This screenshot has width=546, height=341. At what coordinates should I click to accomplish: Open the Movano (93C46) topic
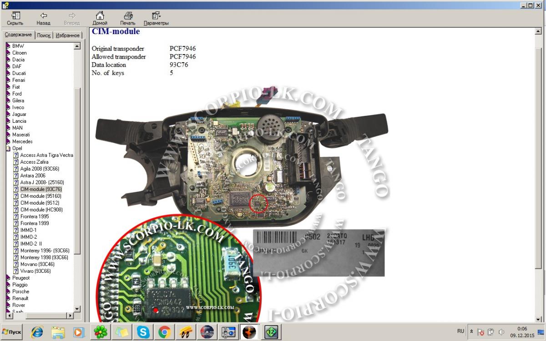(37, 264)
